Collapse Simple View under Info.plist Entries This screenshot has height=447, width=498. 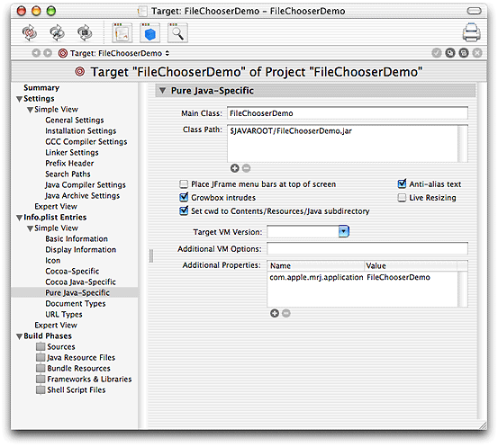31,228
